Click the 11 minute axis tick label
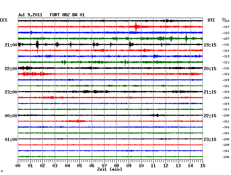The height and width of the screenshot is (175, 231). point(153,165)
